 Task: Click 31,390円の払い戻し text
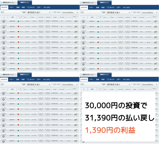coord(120,118)
